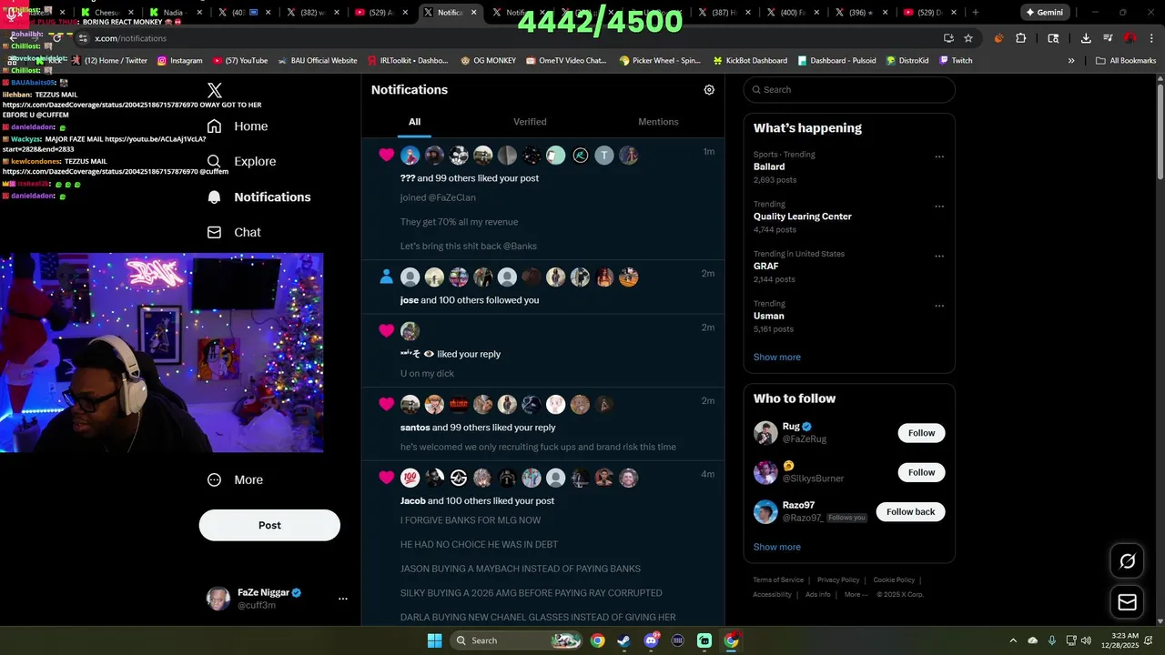Open account menu dots beside @cuff3m
The width and height of the screenshot is (1165, 655).
343,599
